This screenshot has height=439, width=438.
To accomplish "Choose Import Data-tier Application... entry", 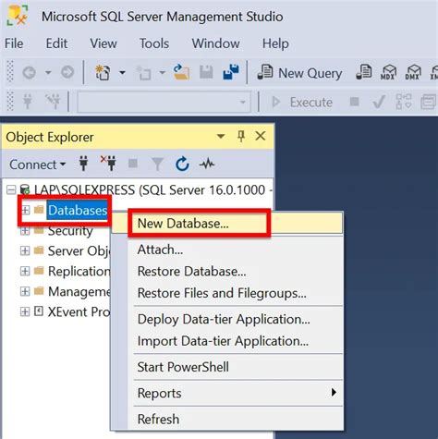I will (227, 341).
